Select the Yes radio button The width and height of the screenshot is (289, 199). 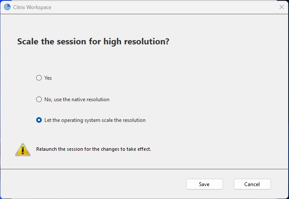pyautogui.click(x=39, y=78)
